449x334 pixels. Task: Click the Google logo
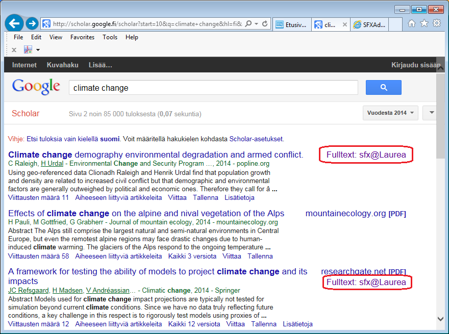36,87
